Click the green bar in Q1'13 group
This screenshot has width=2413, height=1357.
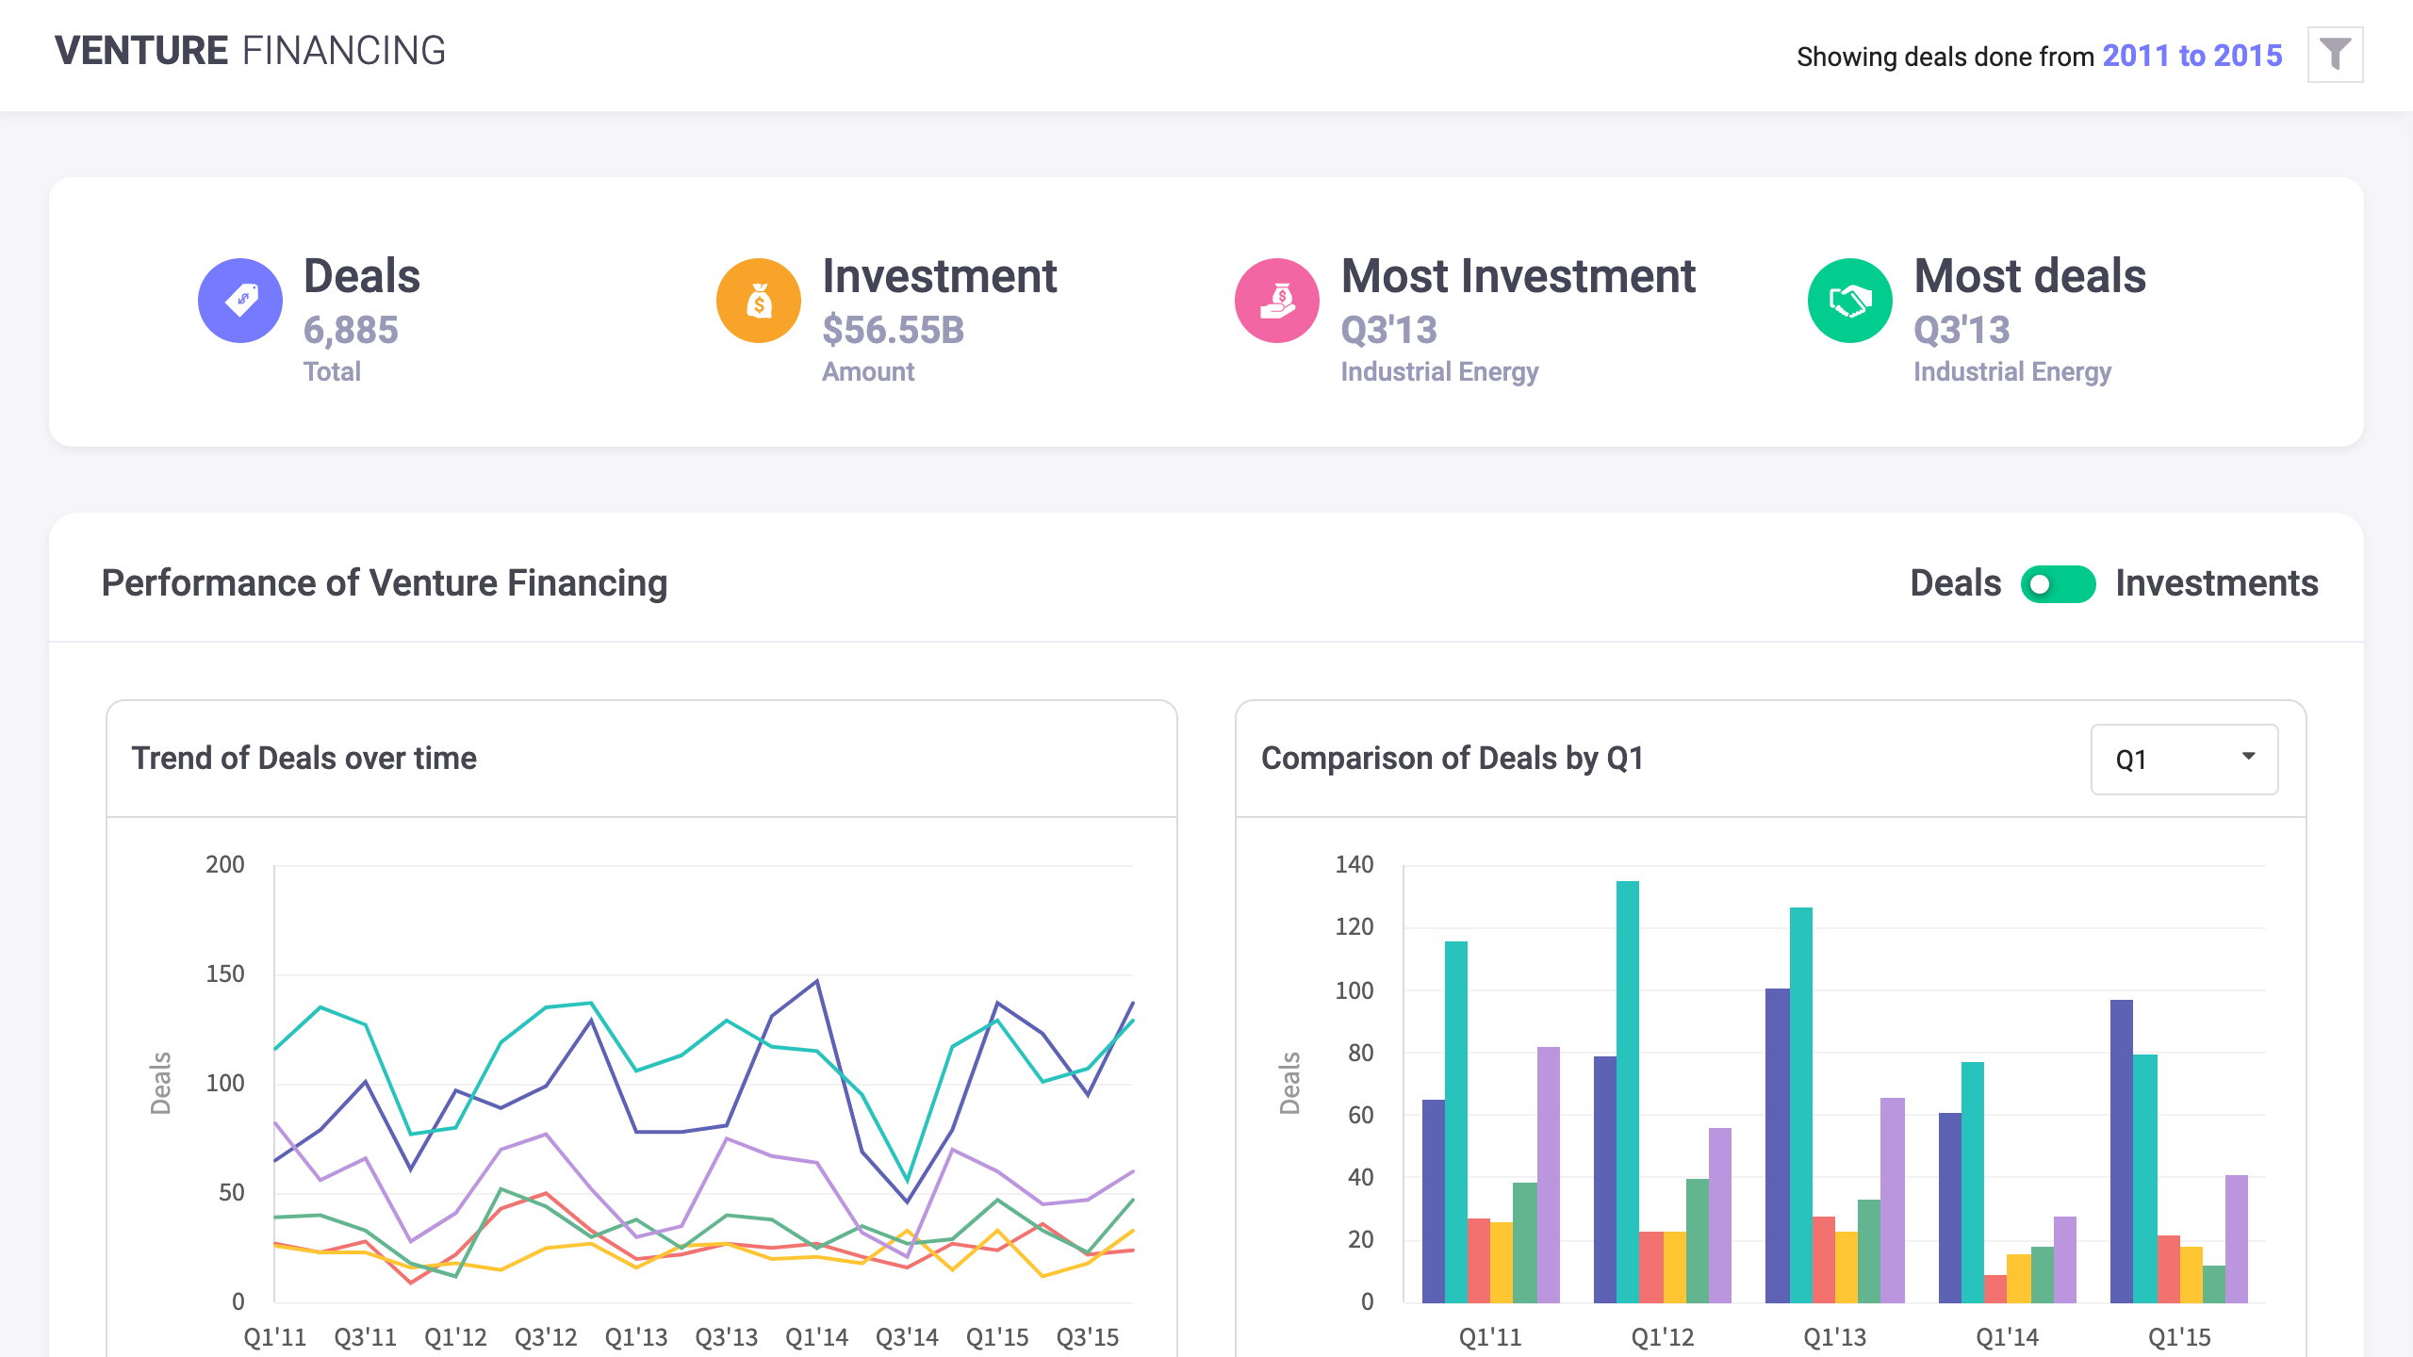point(1868,1251)
